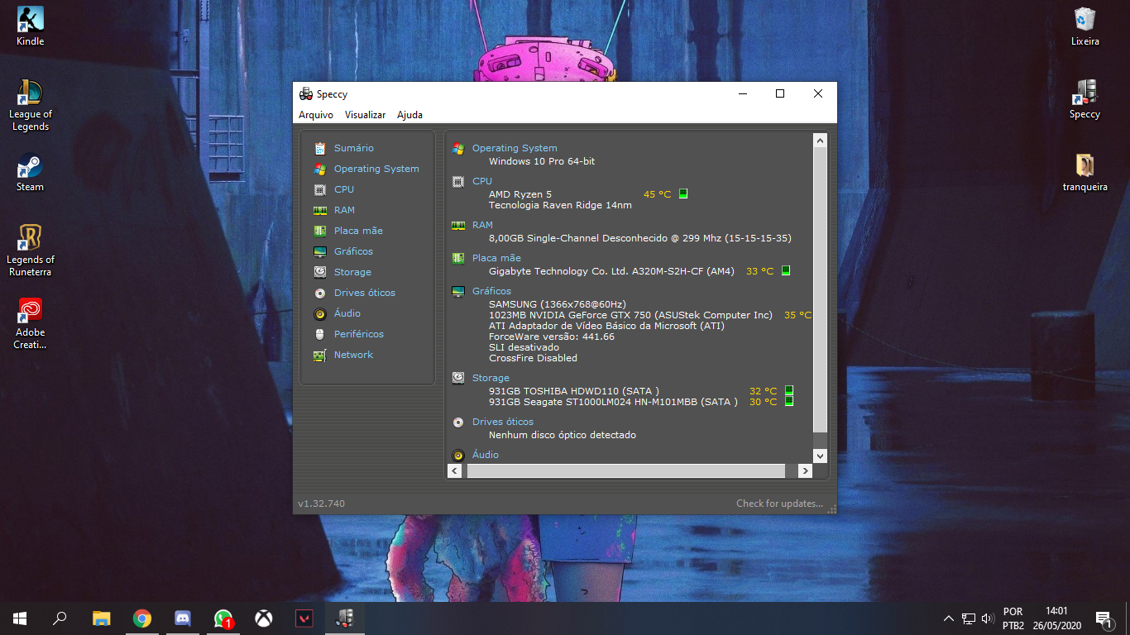Open Discord from the taskbar

pos(183,618)
